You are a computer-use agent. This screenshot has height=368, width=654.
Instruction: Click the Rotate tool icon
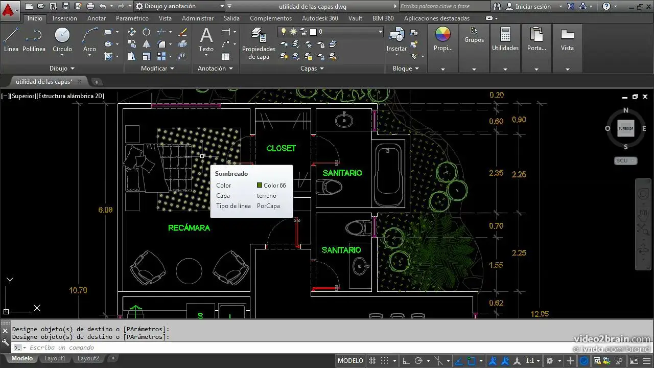(x=147, y=32)
